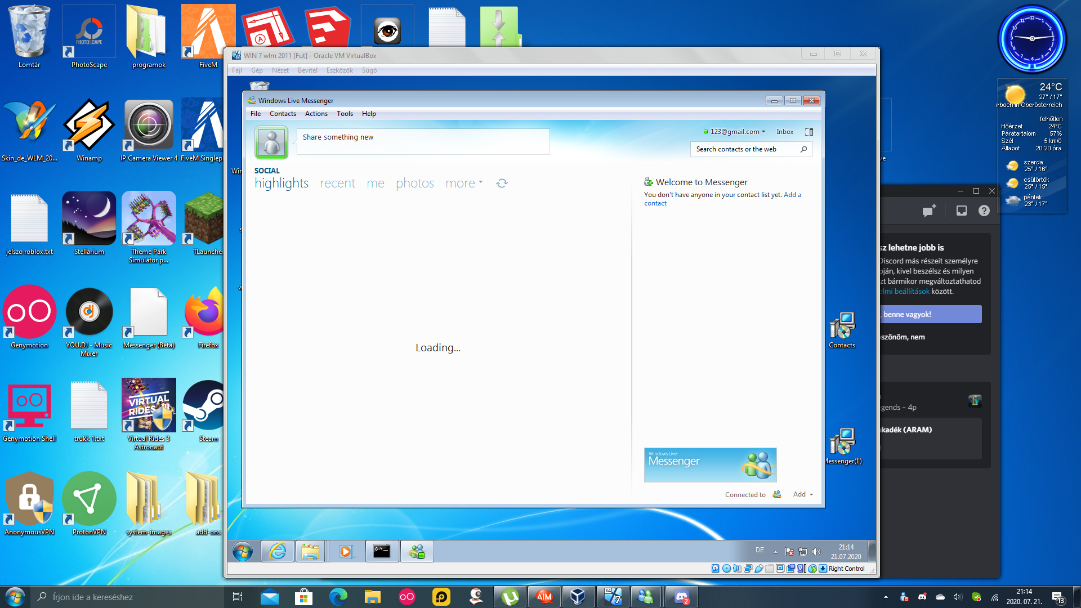Click uTorrent on host taskbar
This screenshot has height=608, width=1081.
pyautogui.click(x=510, y=597)
